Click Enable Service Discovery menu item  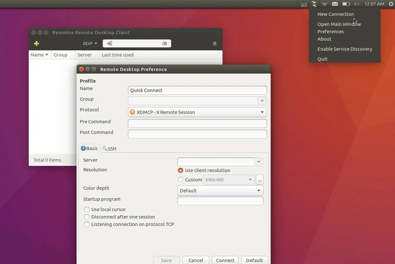(x=345, y=49)
